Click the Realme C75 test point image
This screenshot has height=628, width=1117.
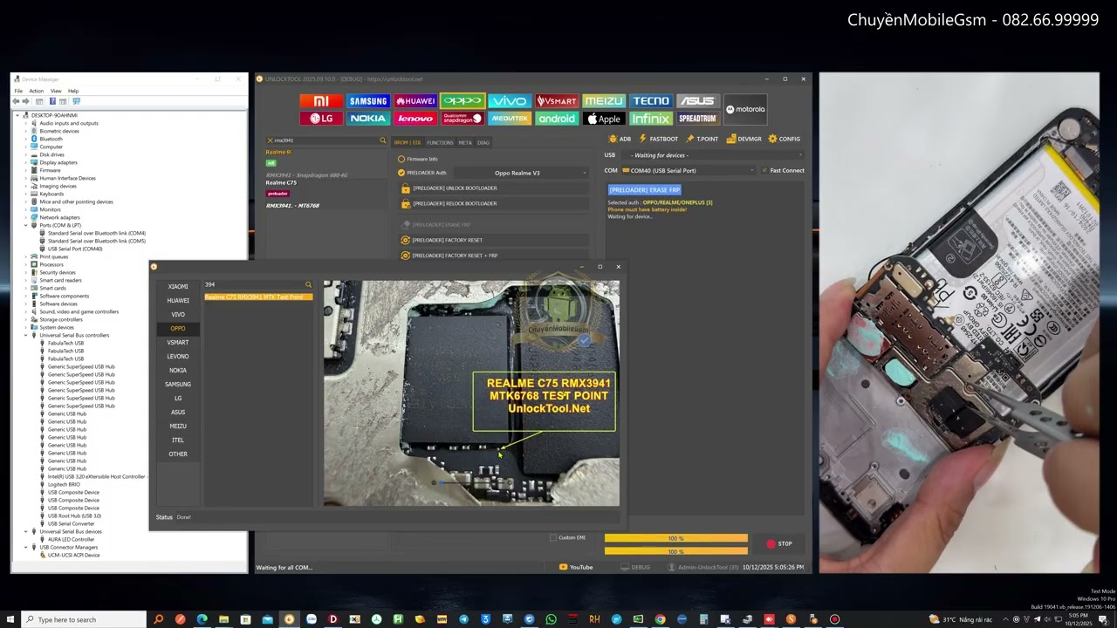click(471, 392)
